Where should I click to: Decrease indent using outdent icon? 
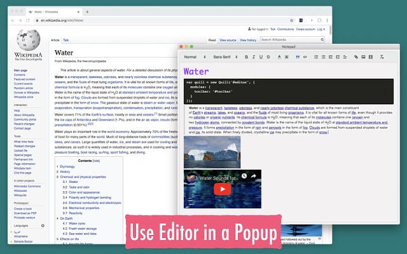[331, 57]
